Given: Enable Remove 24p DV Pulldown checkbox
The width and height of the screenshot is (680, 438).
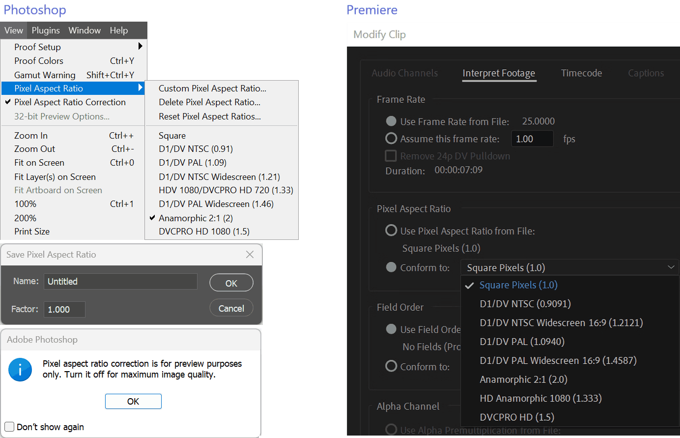Looking at the screenshot, I should pyautogui.click(x=391, y=156).
